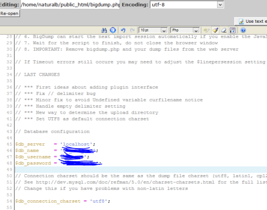The image size is (267, 210).
Task: Click the go-to-line blue arrow icon
Action: 113,30
